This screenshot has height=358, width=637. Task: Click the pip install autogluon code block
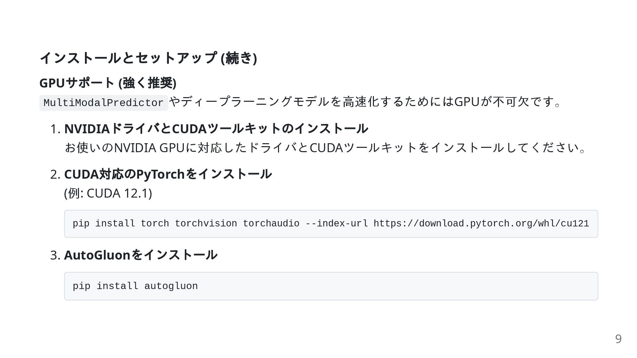point(331,286)
